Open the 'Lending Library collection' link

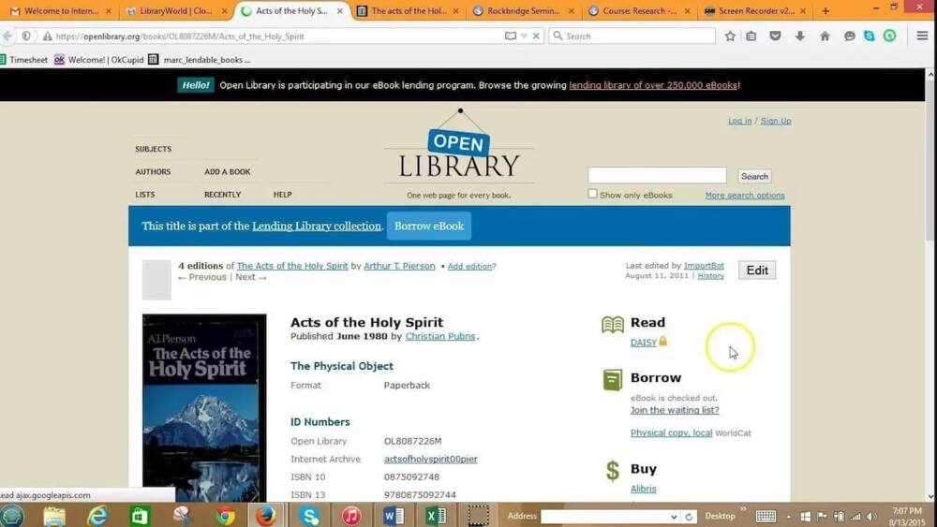tap(316, 227)
